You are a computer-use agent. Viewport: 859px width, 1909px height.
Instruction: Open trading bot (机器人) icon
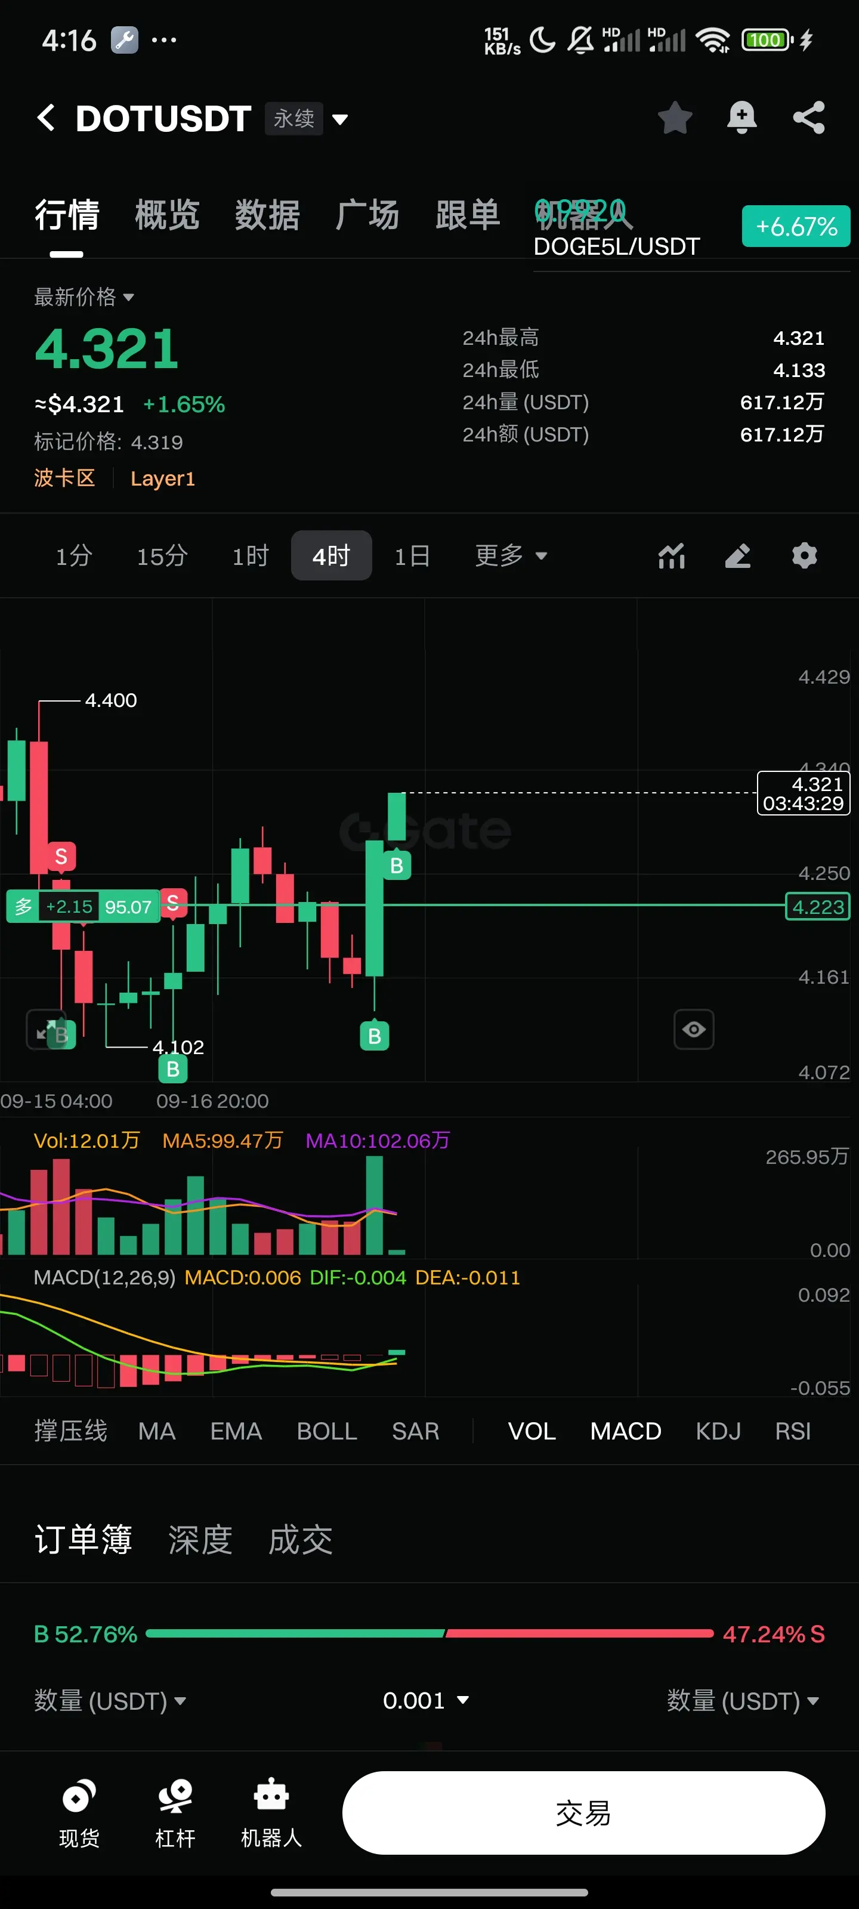click(x=271, y=1812)
